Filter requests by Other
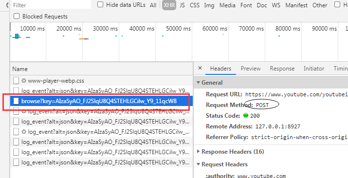 tap(320, 5)
